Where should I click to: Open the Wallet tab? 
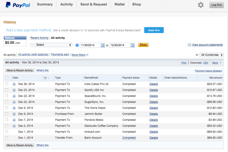point(120,4)
